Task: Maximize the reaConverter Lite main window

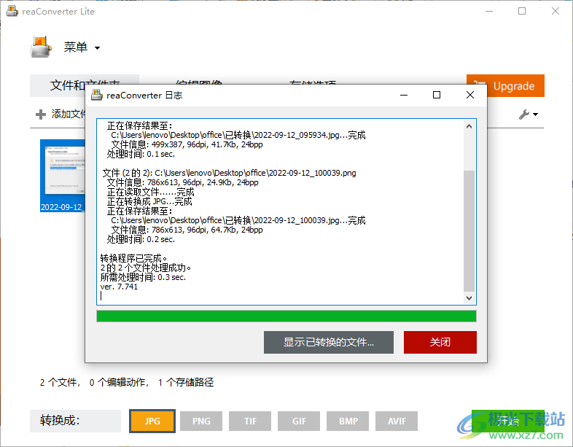Action: point(522,12)
